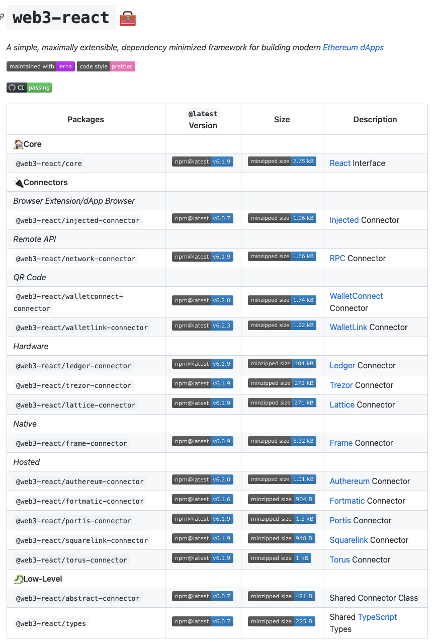Follow the Authereum link
Screen dimensions: 433x642
point(350,481)
